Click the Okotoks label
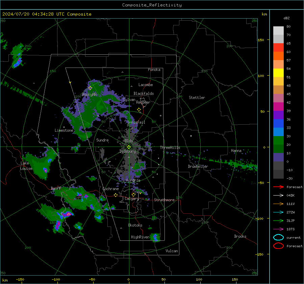Image resolution: width=304 pixels, height=284 pixels. pos(135,225)
